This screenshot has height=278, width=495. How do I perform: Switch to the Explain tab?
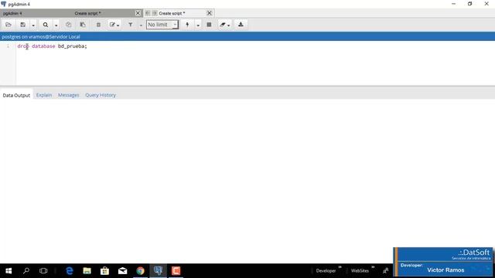click(x=44, y=95)
